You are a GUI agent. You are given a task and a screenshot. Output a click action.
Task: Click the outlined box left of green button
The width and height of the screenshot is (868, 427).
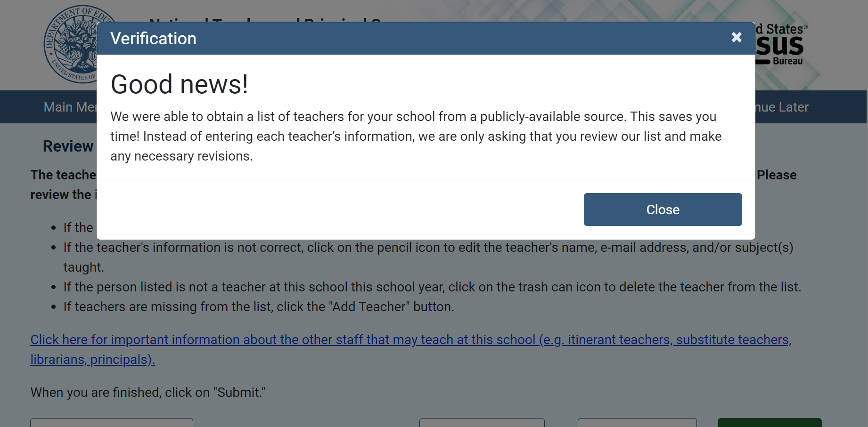click(637, 422)
